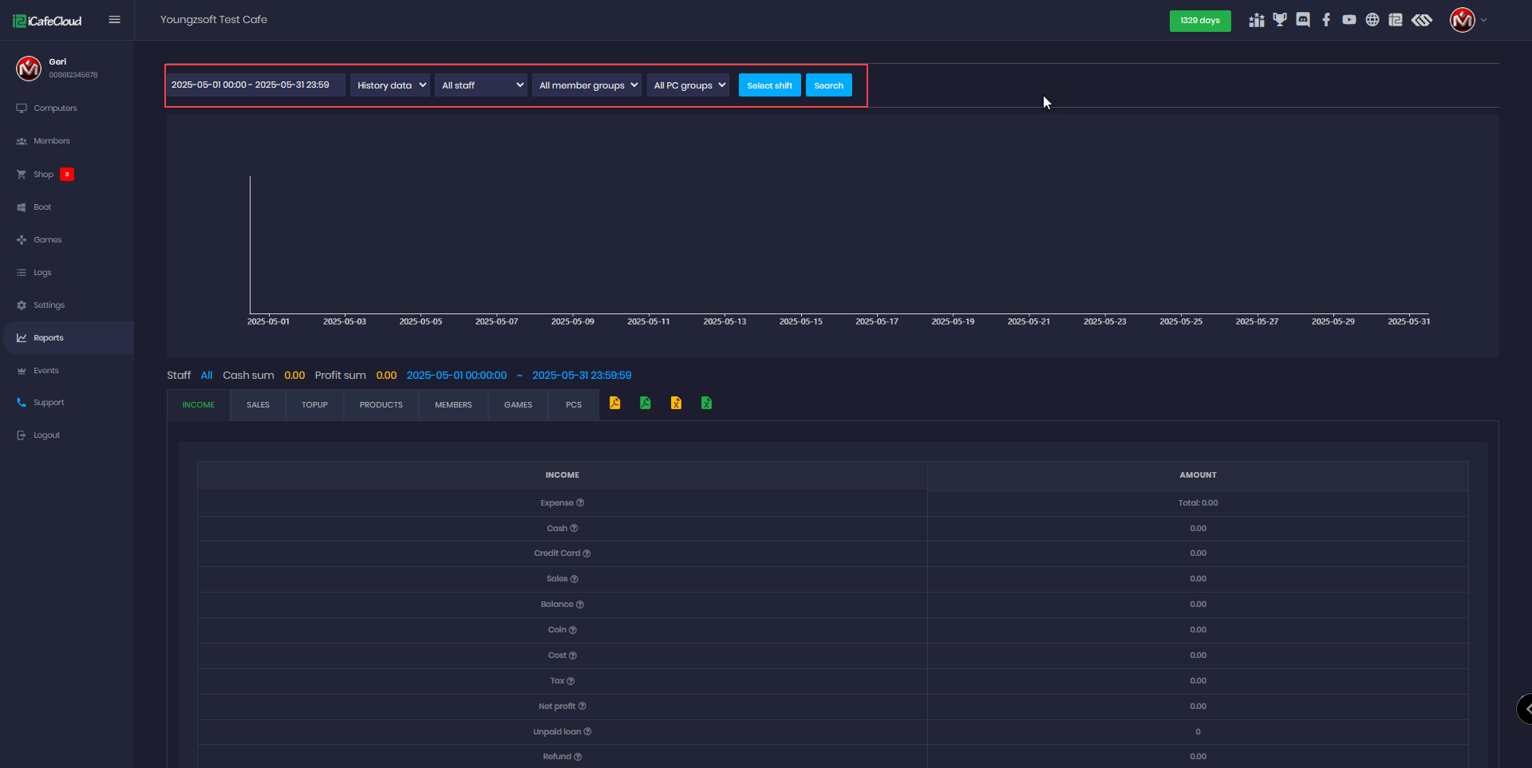
Task: Click the date range input field
Action: tap(255, 85)
